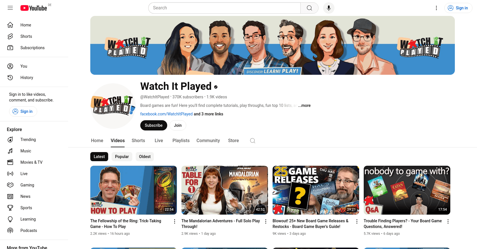
Task: Open options menu for Fellowship of the Ring video
Action: coord(175,221)
